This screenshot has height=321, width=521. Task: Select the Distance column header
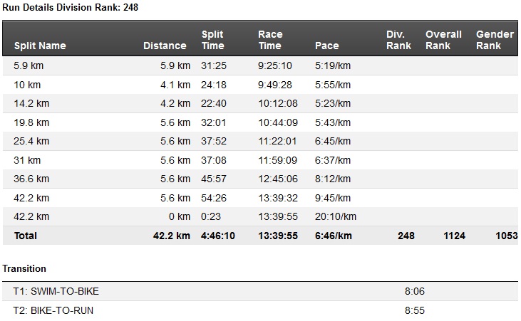point(165,46)
